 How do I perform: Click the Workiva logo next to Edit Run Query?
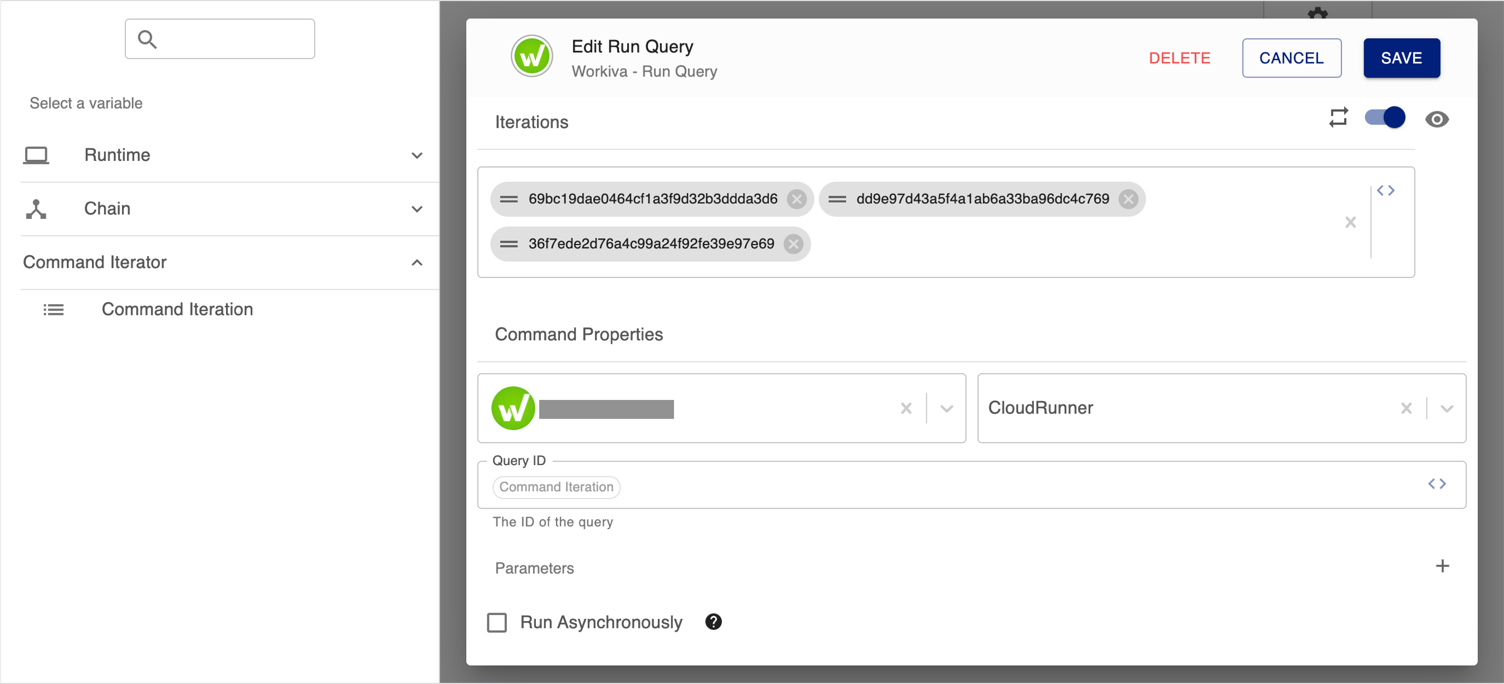531,56
